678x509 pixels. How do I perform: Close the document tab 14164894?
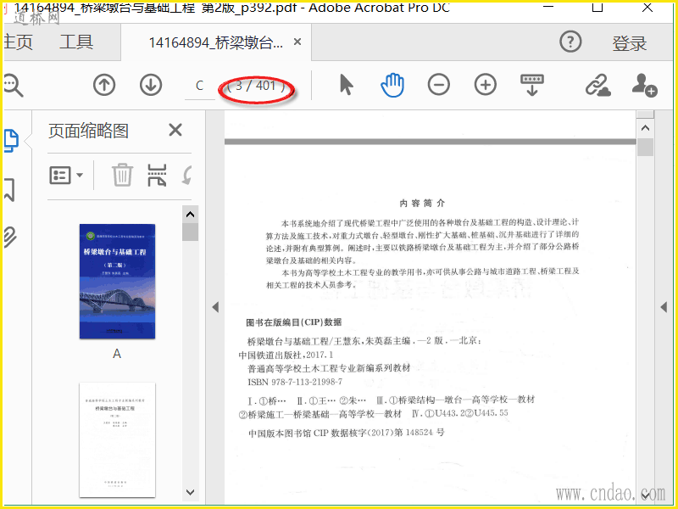[x=297, y=42]
